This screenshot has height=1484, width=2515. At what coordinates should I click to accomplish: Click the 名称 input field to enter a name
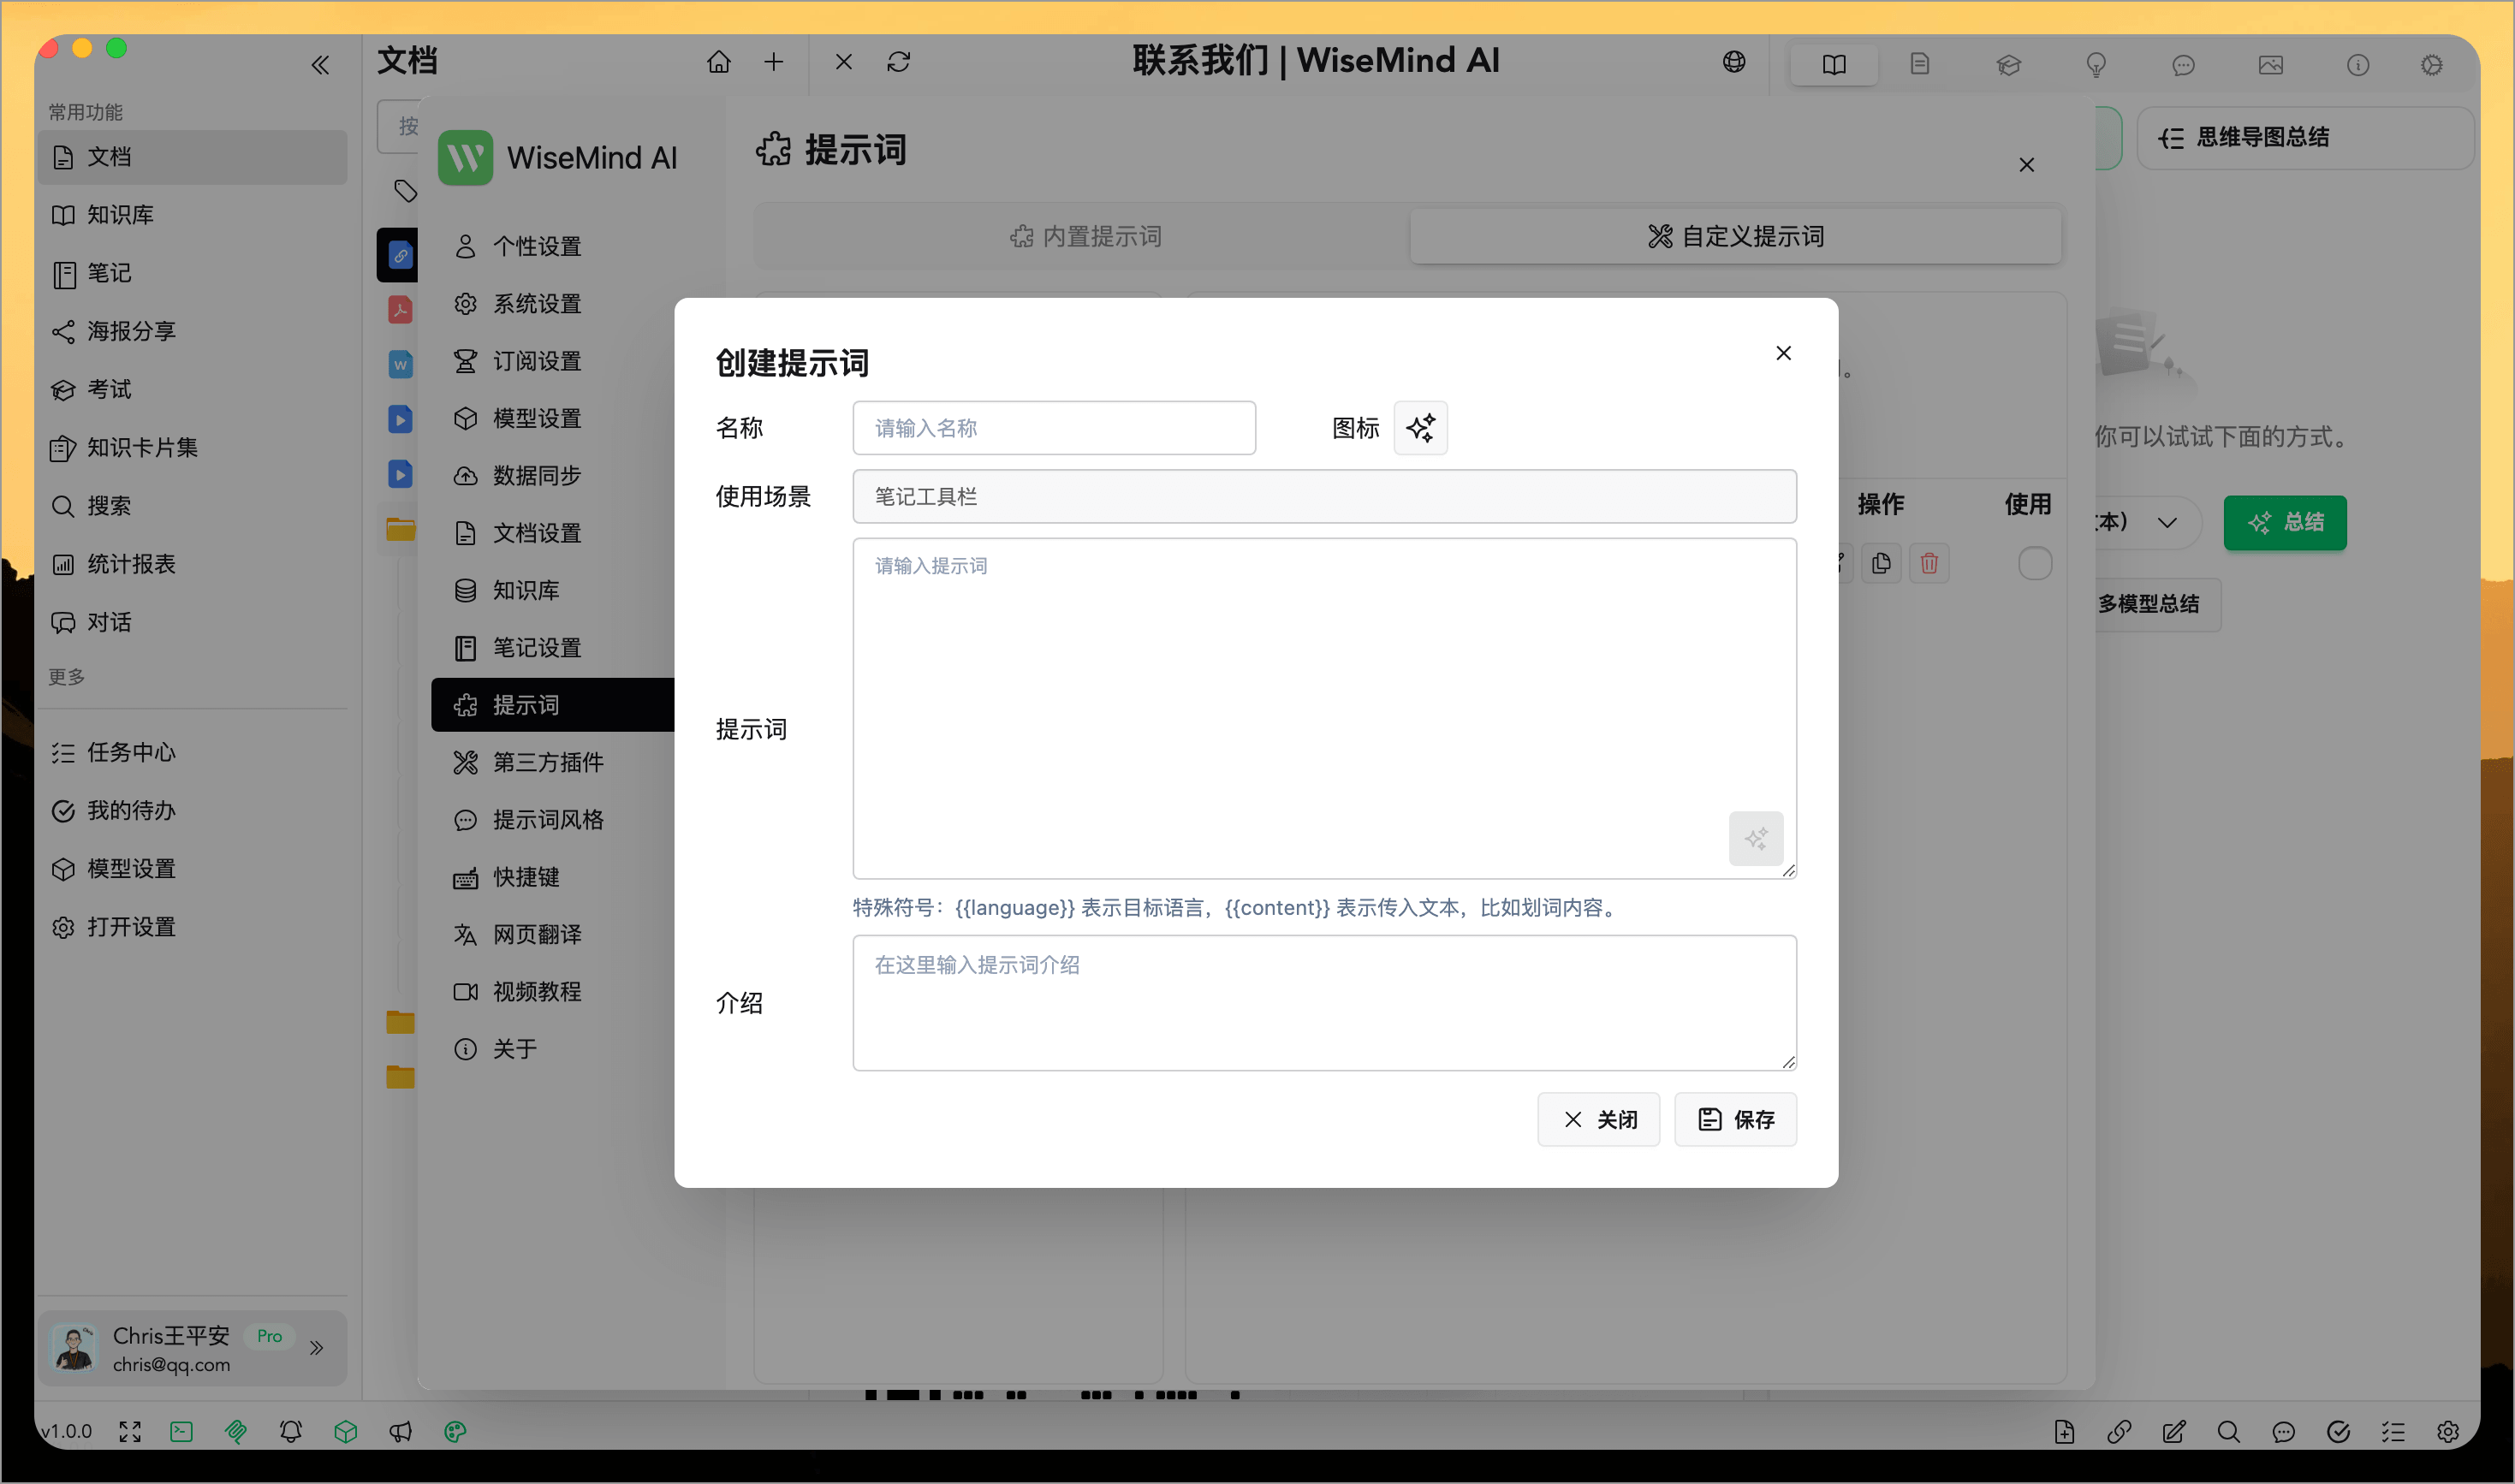click(1053, 427)
